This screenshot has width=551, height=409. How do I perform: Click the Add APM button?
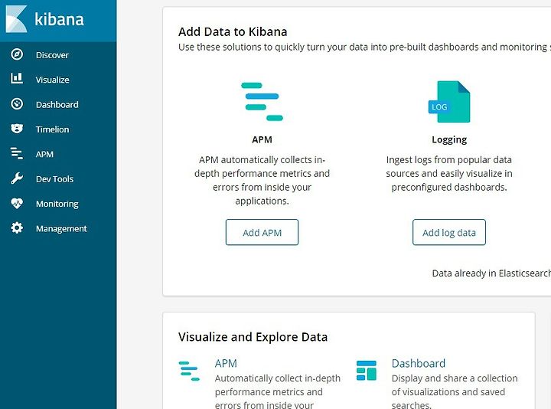click(x=262, y=232)
